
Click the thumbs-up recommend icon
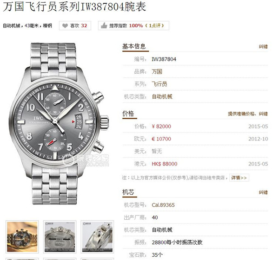point(104,25)
